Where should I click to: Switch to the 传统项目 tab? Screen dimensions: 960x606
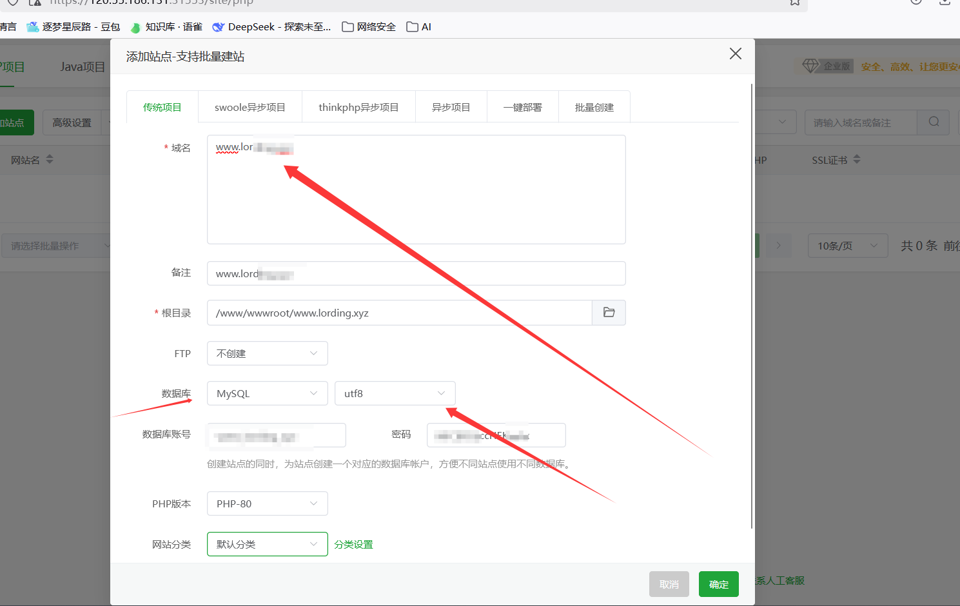[x=162, y=107]
